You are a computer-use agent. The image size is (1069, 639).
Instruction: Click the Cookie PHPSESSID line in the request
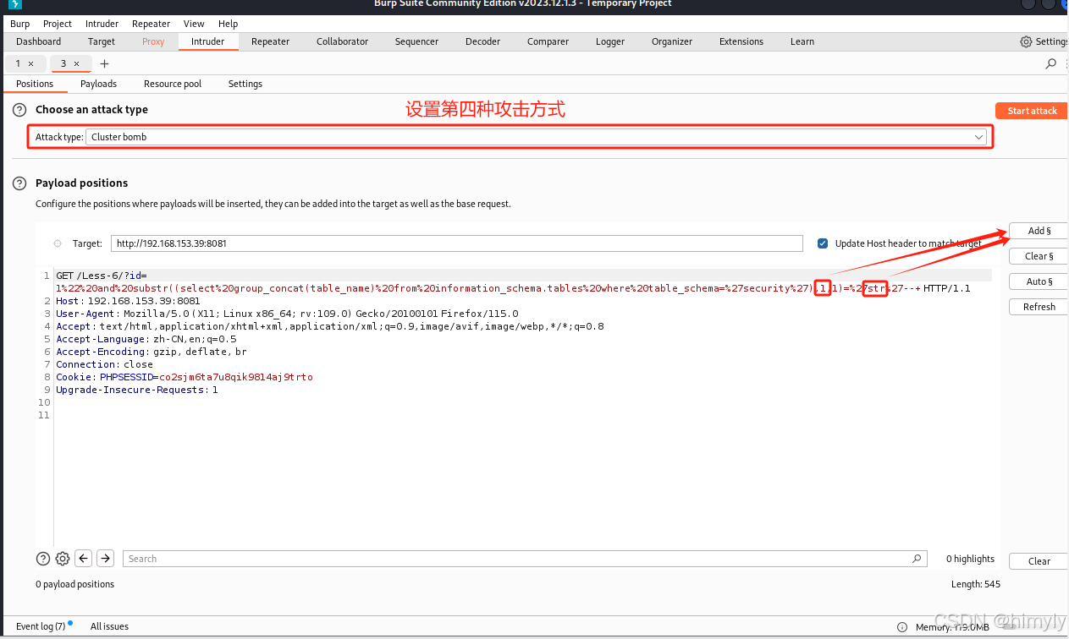(185, 377)
